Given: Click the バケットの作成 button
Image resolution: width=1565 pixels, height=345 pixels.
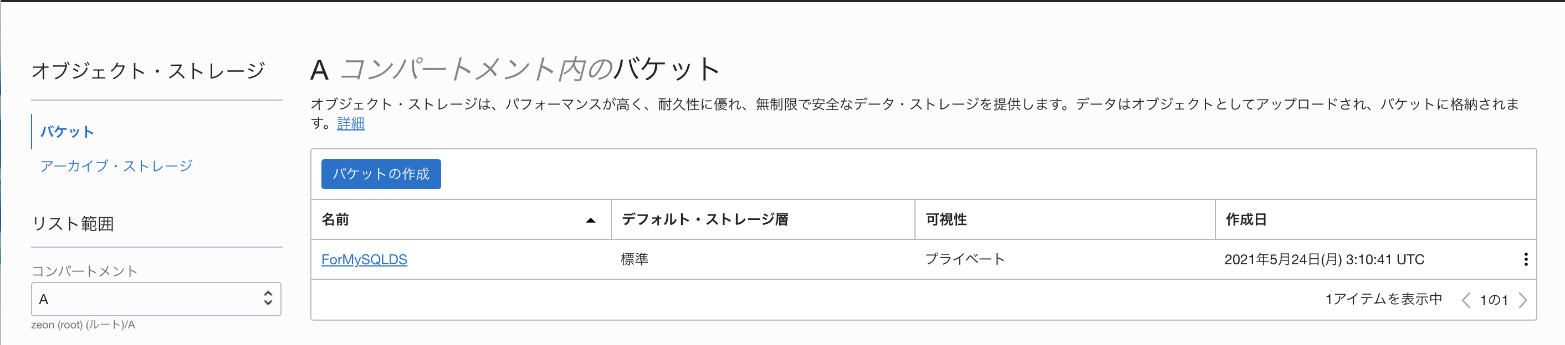Looking at the screenshot, I should pyautogui.click(x=381, y=174).
